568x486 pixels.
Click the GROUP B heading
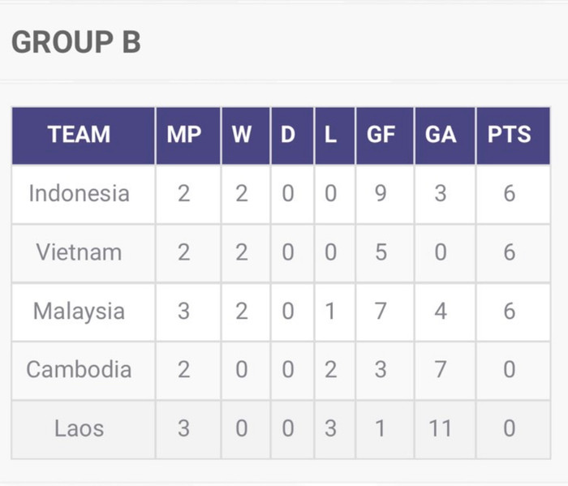[x=75, y=42]
